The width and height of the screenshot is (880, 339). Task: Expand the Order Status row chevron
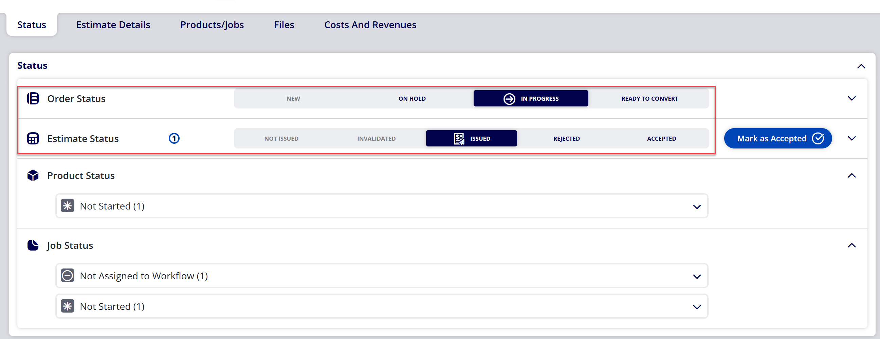tap(851, 99)
